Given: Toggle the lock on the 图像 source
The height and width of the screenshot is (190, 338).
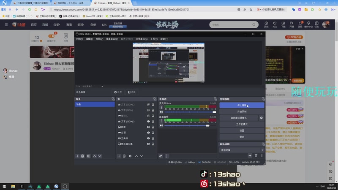Looking at the screenshot, I should [x=153, y=127].
